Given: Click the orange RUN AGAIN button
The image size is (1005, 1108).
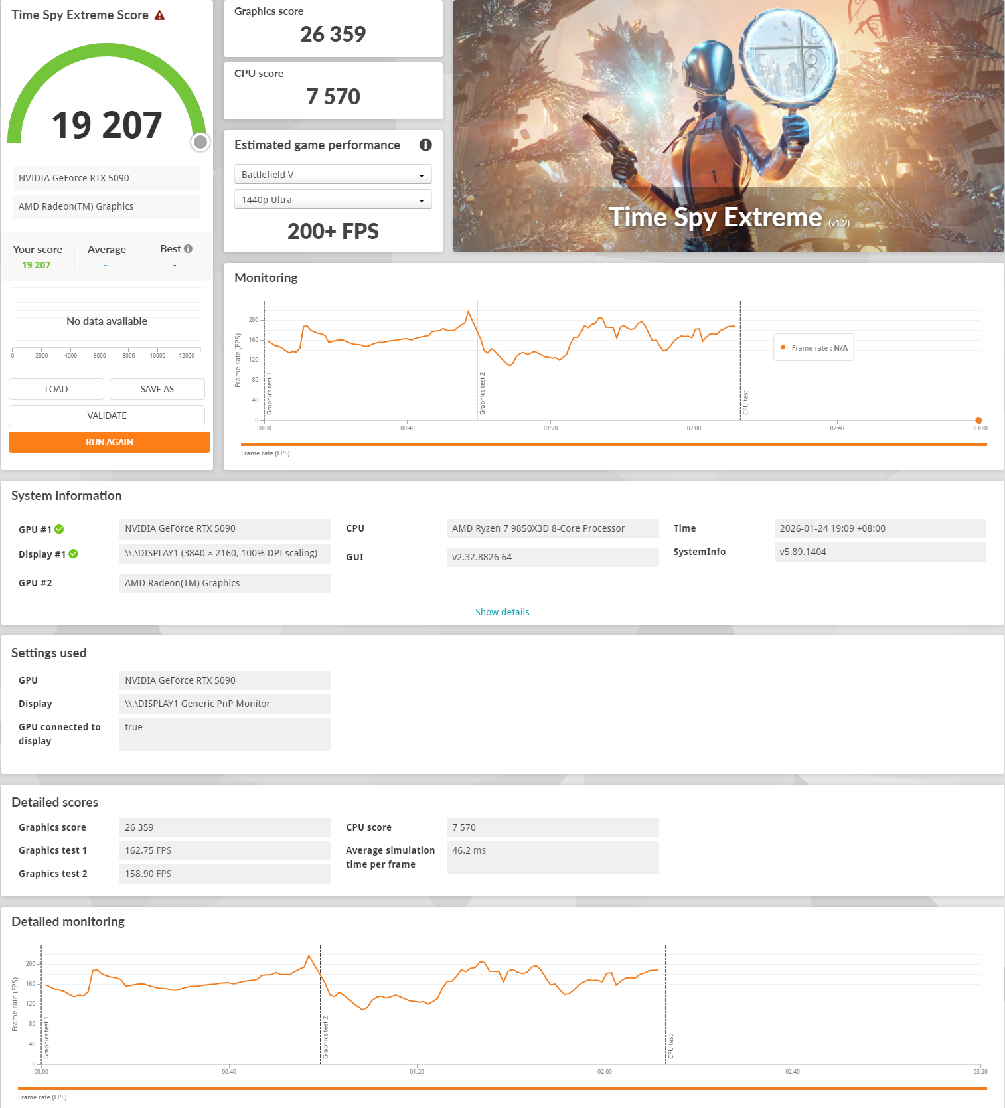Looking at the screenshot, I should (110, 442).
